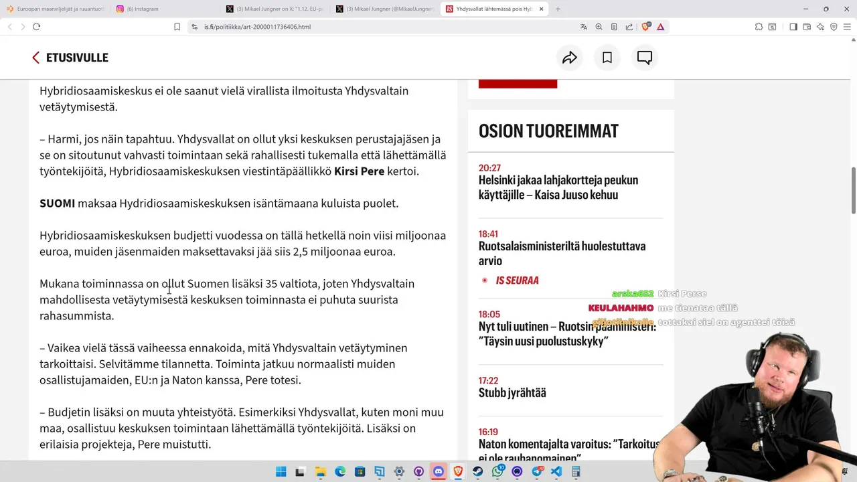Open Brave Shields lion icon

coord(646,27)
